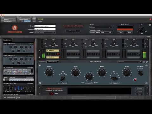Toggle the COMPARE button in the Preset section
152x114 pixels.
(x=27, y=21)
